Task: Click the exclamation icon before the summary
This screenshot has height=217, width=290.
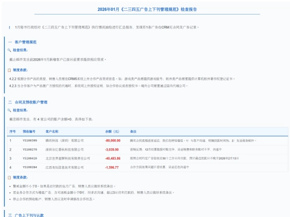Action: tap(10, 27)
